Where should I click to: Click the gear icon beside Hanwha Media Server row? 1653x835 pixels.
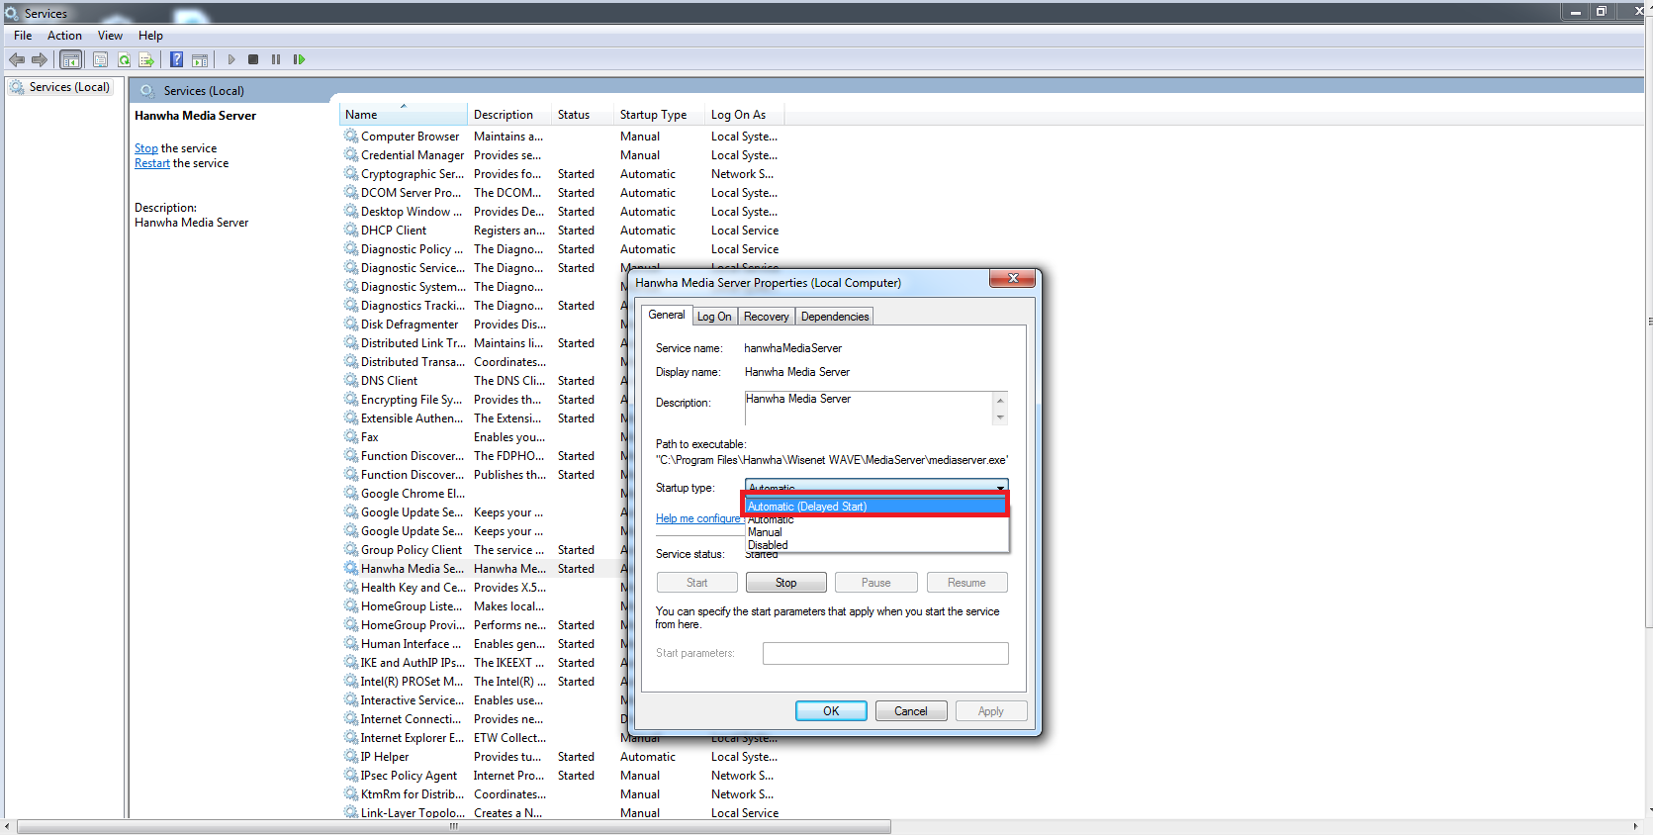[x=351, y=568]
